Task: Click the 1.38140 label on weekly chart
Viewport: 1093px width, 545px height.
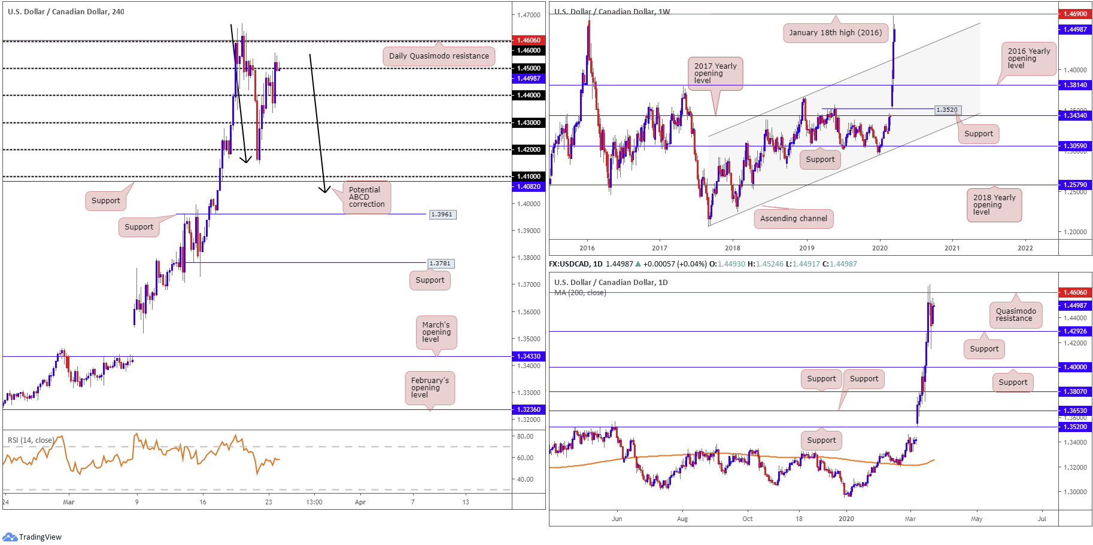Action: (x=1075, y=85)
